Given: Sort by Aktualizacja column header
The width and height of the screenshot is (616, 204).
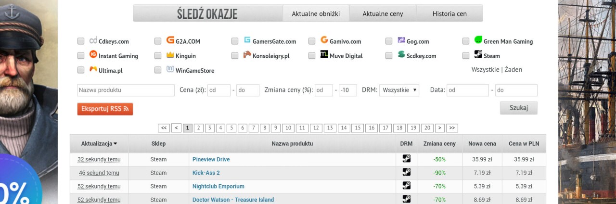Looking at the screenshot, I should [x=99, y=143].
